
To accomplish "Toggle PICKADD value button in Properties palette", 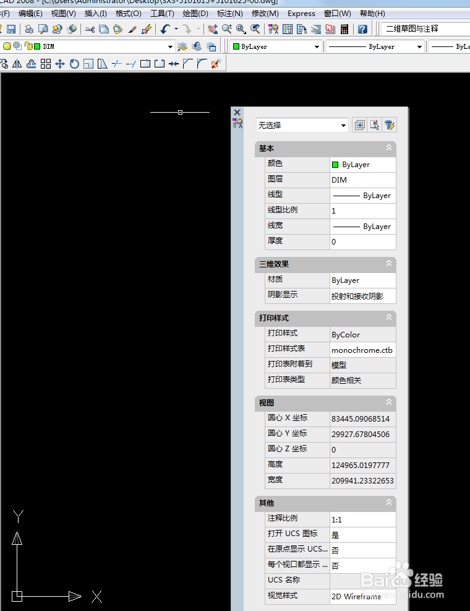I will [x=359, y=125].
